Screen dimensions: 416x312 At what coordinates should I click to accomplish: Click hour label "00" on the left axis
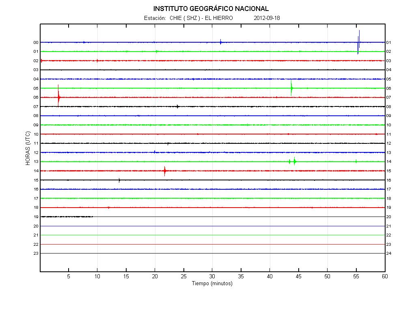(36, 43)
